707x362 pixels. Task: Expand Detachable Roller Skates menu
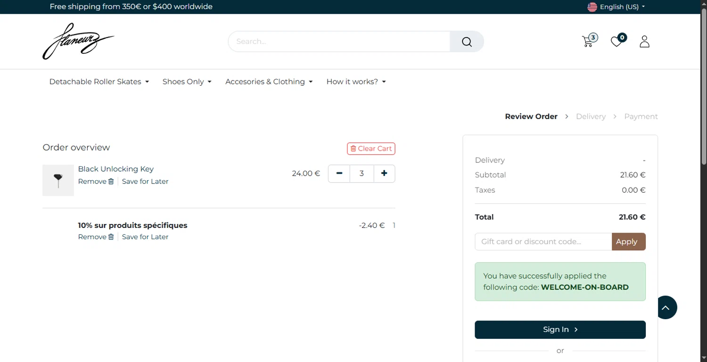(99, 81)
